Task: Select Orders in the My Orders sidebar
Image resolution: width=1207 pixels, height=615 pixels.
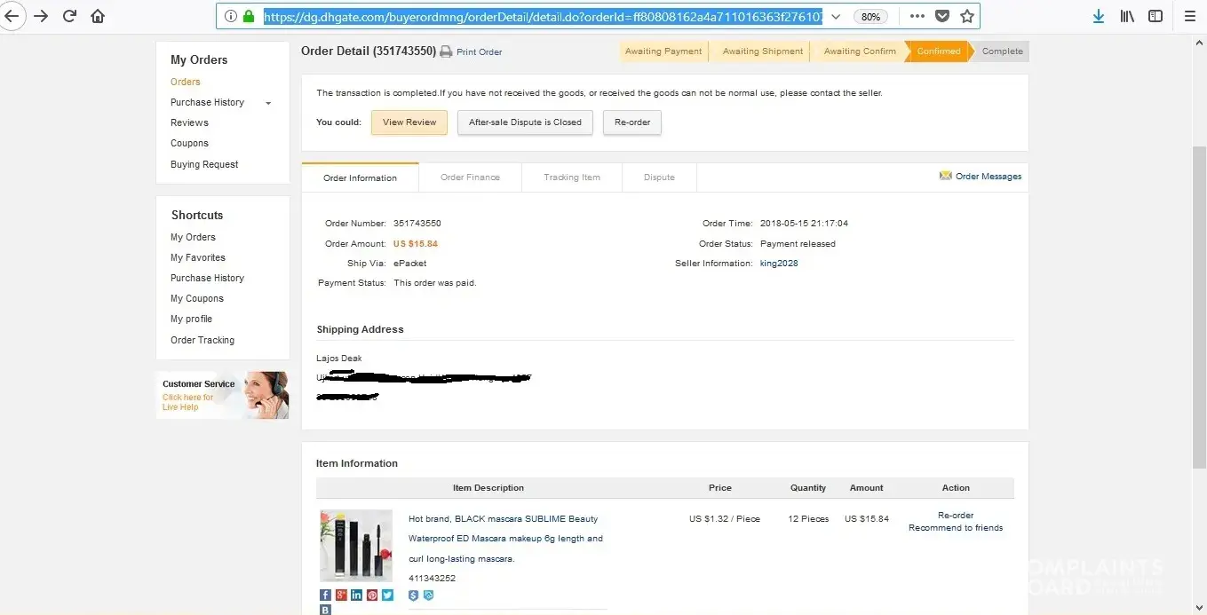Action: point(186,82)
